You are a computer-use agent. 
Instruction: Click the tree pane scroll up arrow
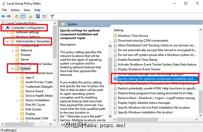point(55,23)
